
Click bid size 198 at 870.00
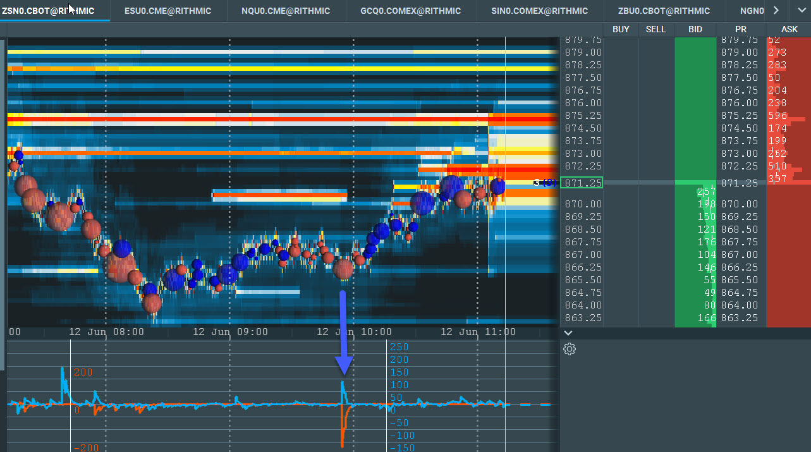pyautogui.click(x=705, y=204)
